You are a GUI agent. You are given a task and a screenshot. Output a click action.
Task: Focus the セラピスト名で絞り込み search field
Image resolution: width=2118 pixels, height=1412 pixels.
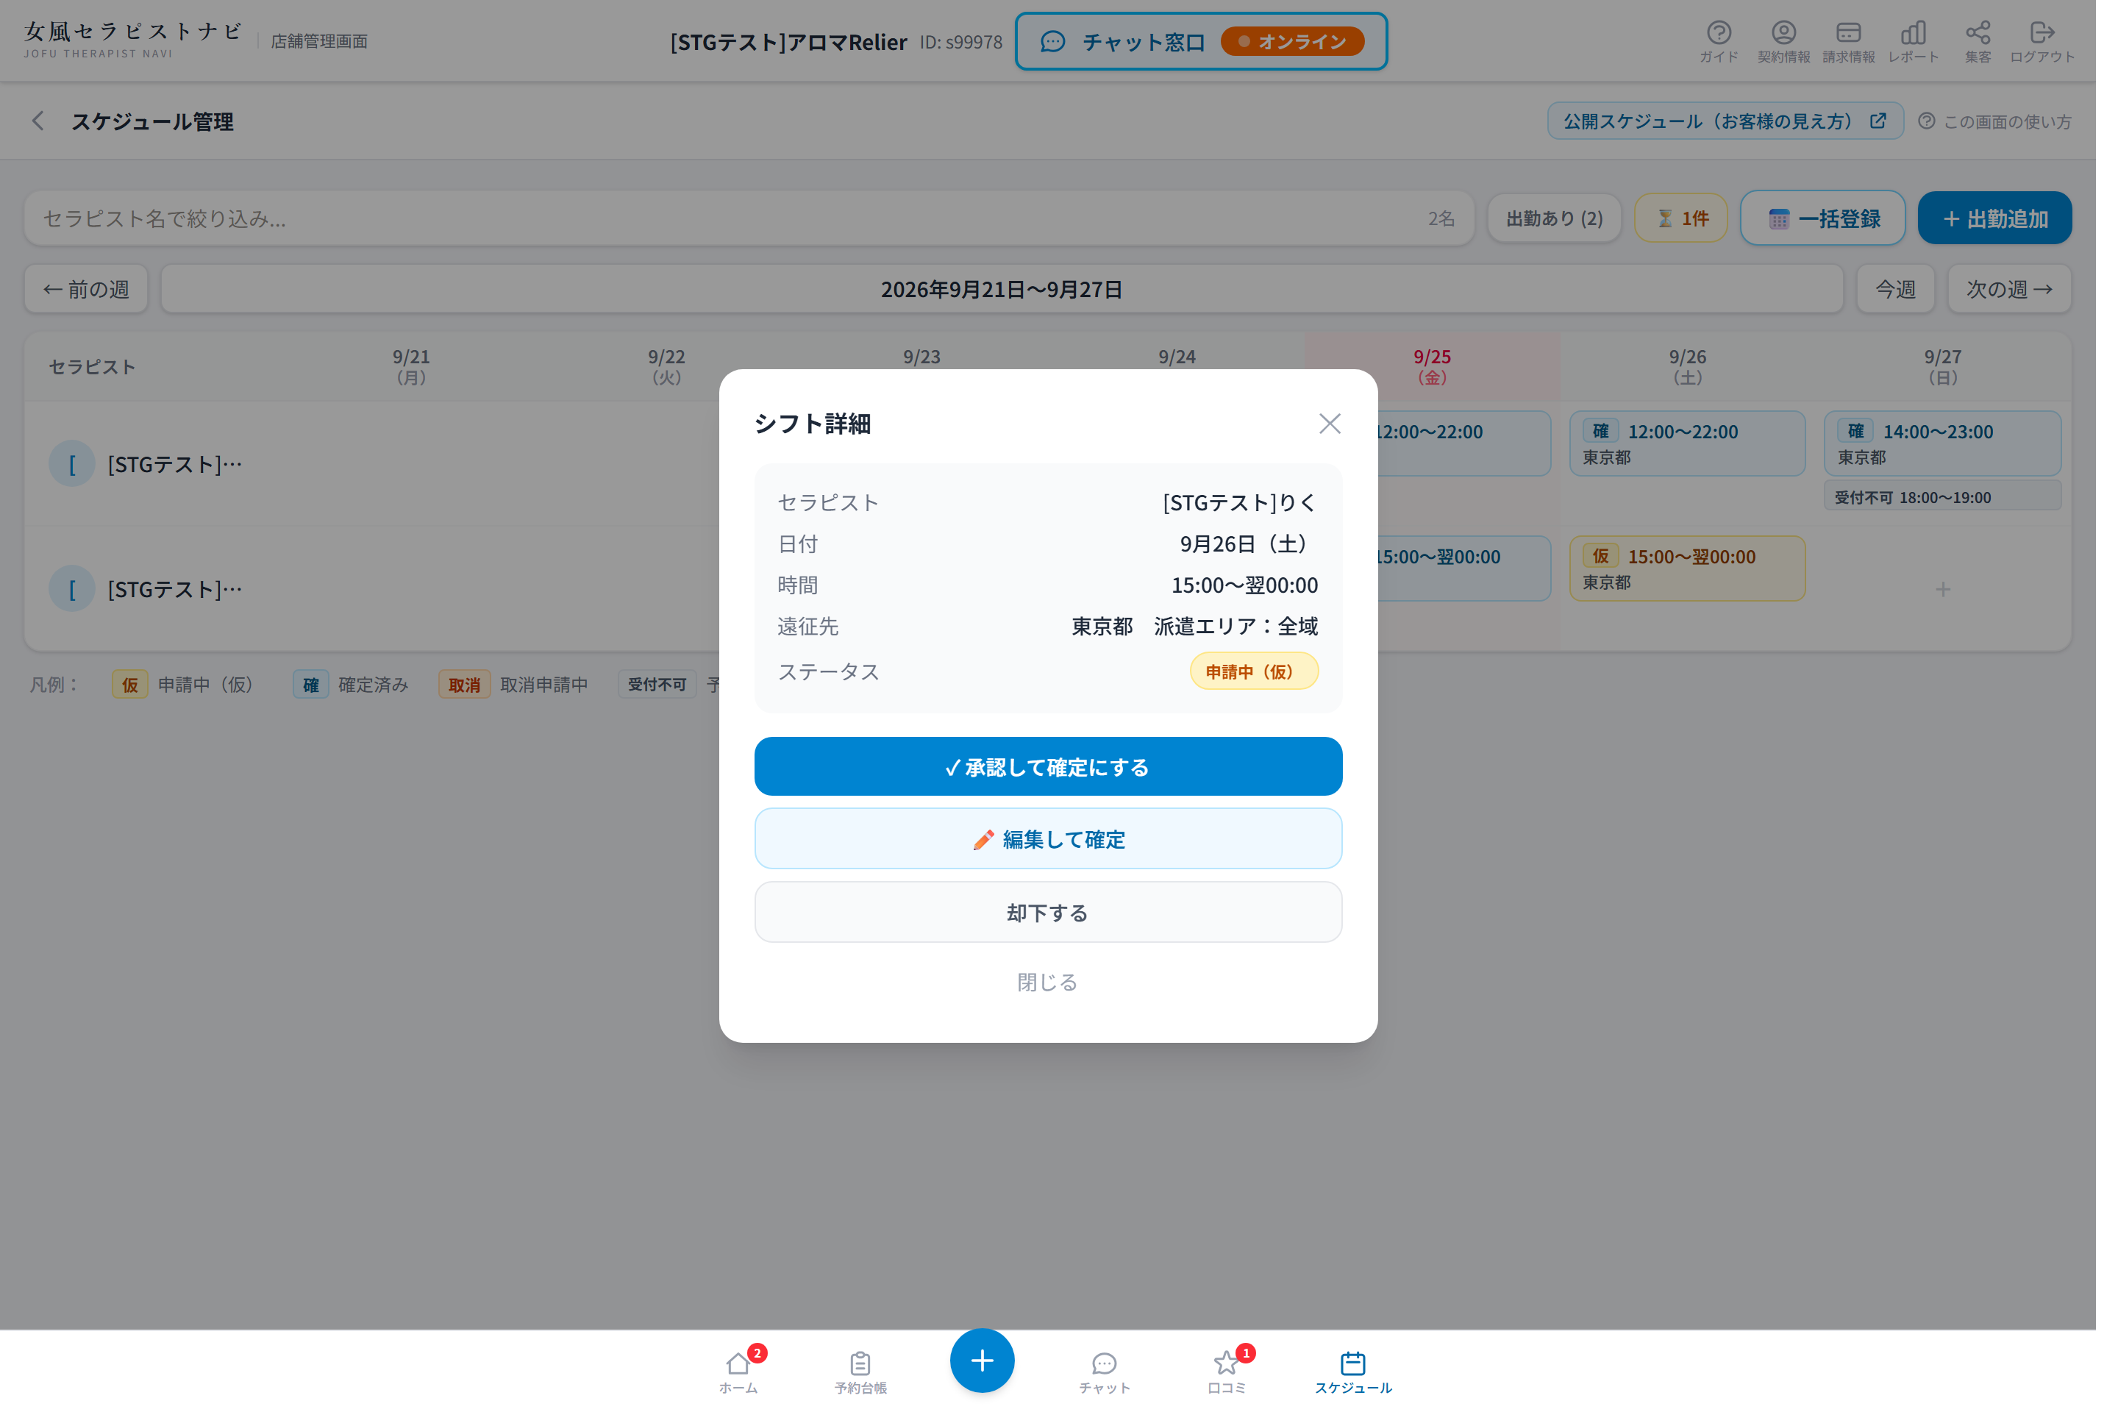(x=749, y=218)
